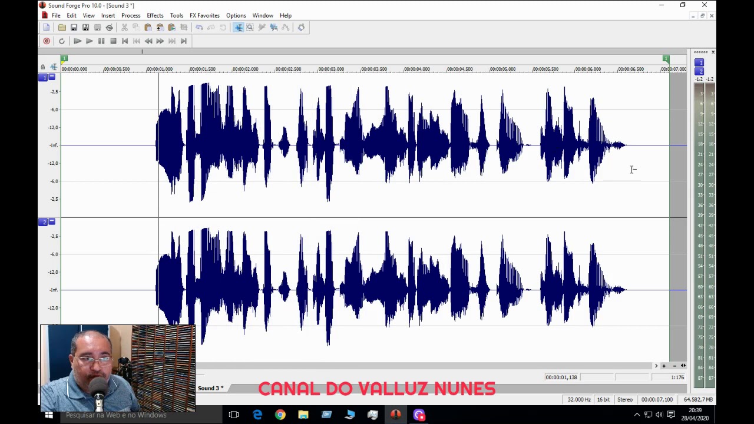Click the meter channel 2 button
This screenshot has height=424, width=754.
699,71
